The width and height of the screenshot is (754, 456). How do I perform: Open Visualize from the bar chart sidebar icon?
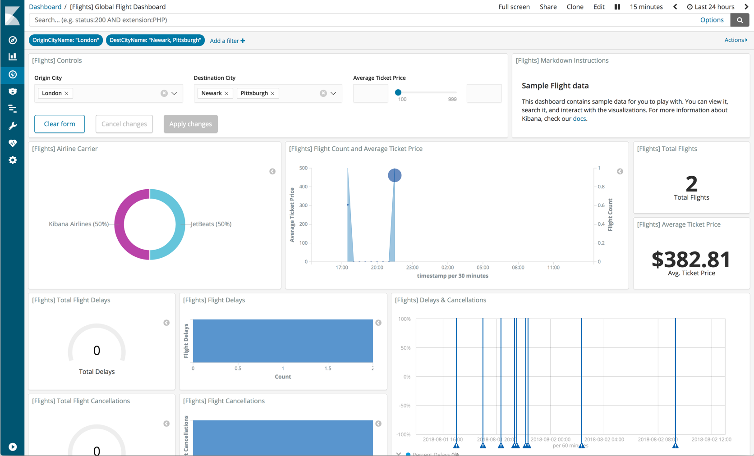click(13, 57)
